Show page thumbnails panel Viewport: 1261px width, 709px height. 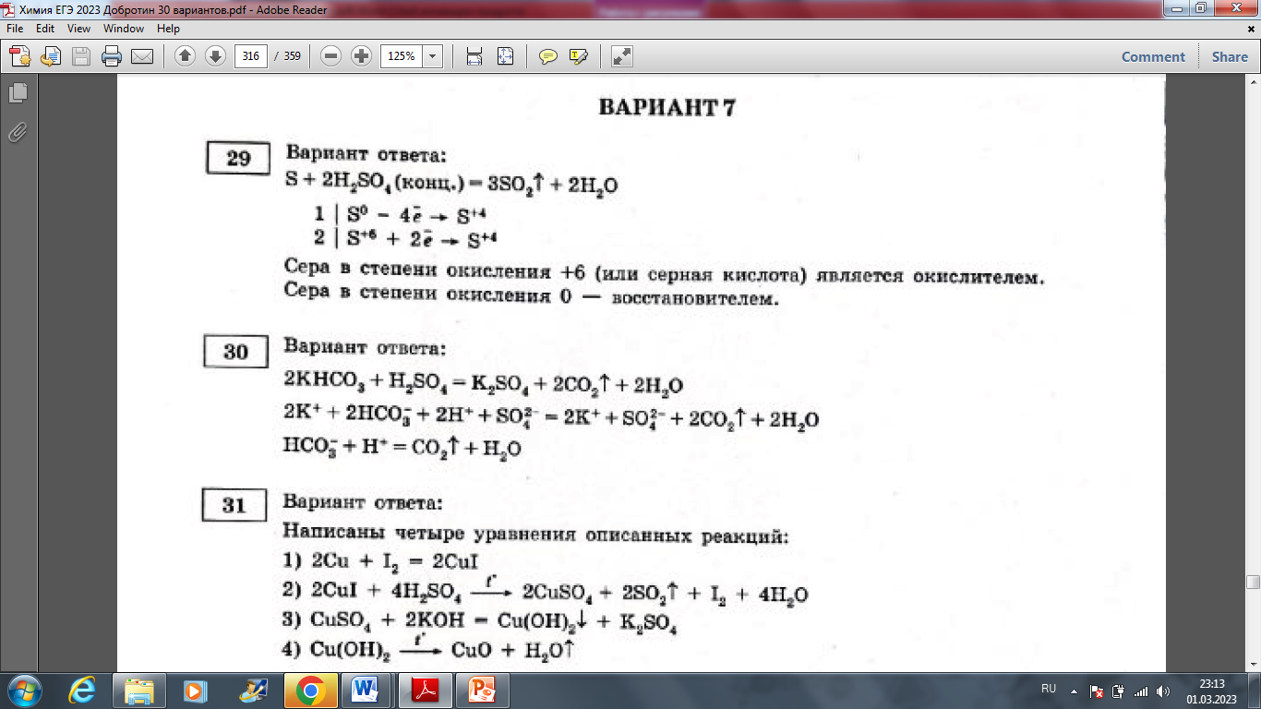[18, 93]
